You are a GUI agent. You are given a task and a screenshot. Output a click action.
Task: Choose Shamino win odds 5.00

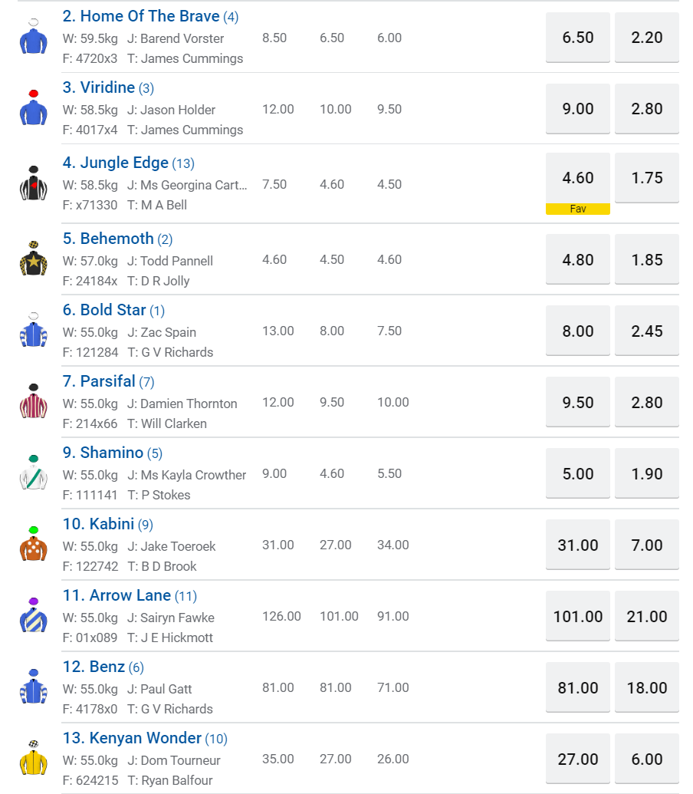(x=577, y=474)
